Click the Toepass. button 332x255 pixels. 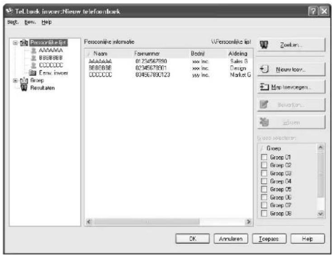coord(269,239)
